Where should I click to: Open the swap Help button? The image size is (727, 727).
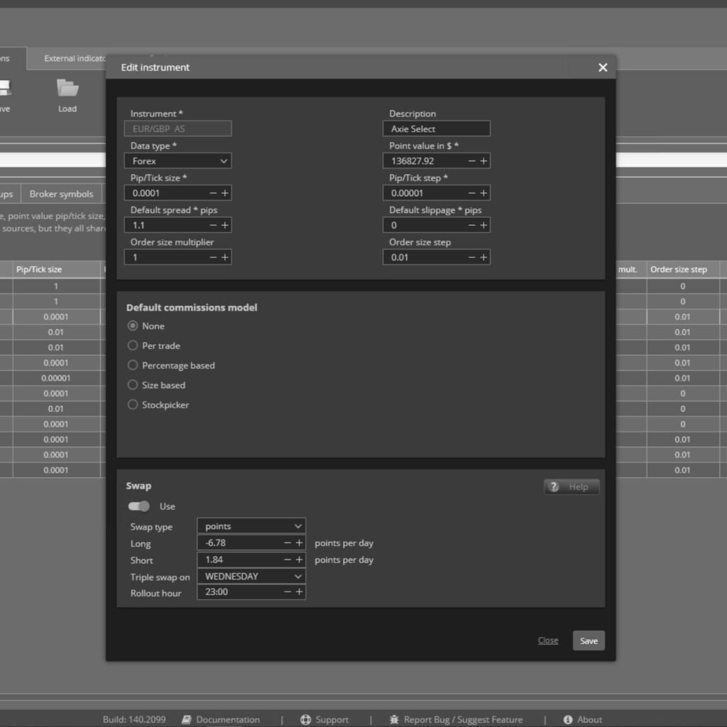click(571, 486)
